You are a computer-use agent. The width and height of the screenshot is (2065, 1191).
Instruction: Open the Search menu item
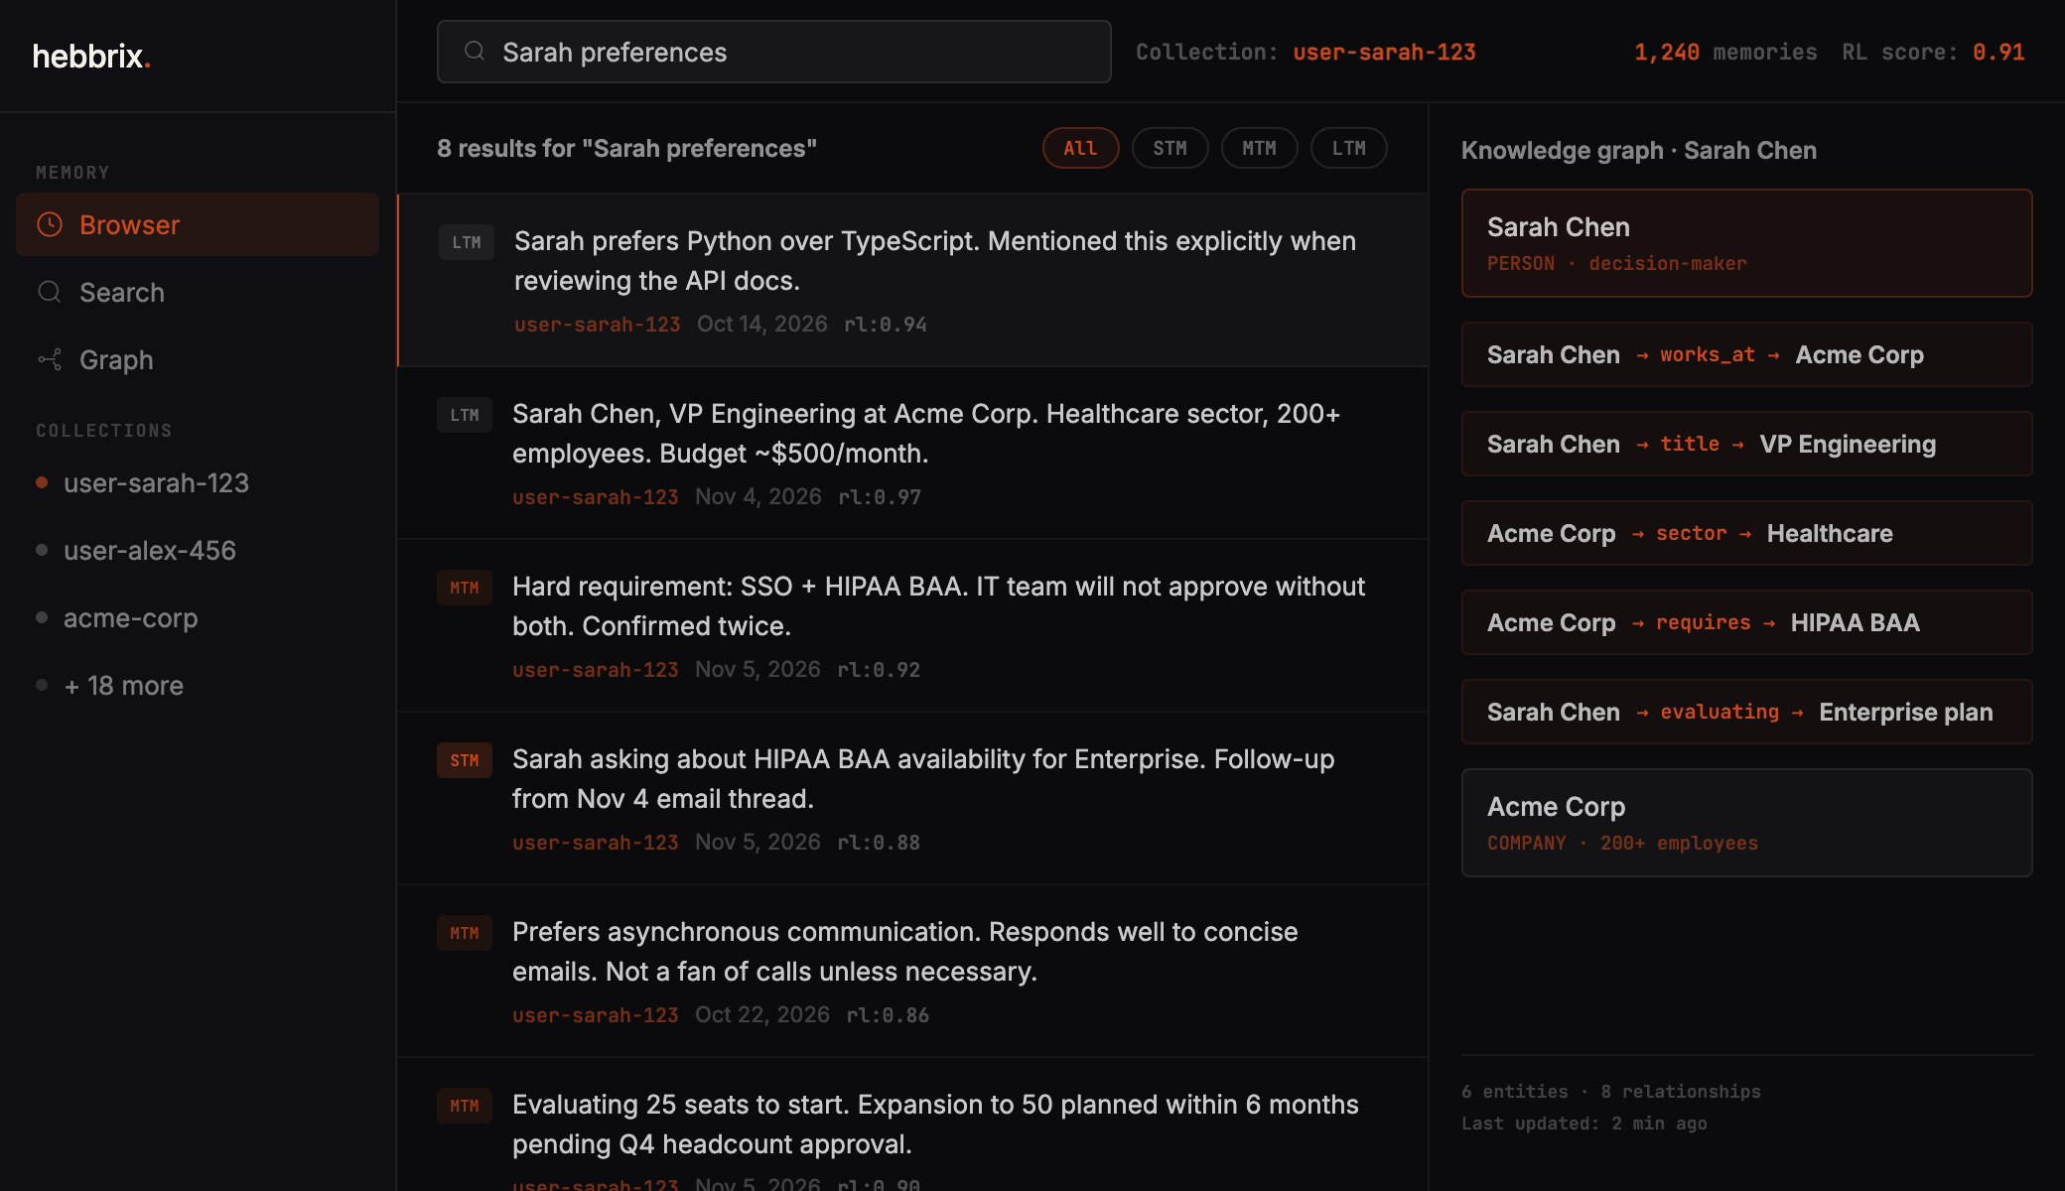pos(198,292)
